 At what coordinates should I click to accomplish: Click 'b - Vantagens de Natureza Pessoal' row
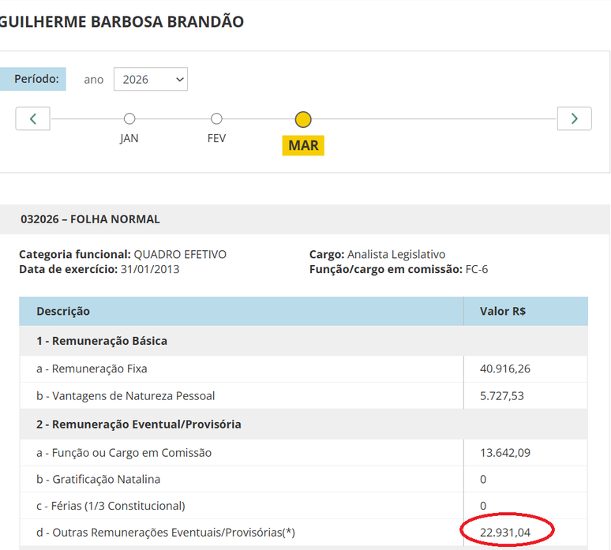tap(304, 396)
